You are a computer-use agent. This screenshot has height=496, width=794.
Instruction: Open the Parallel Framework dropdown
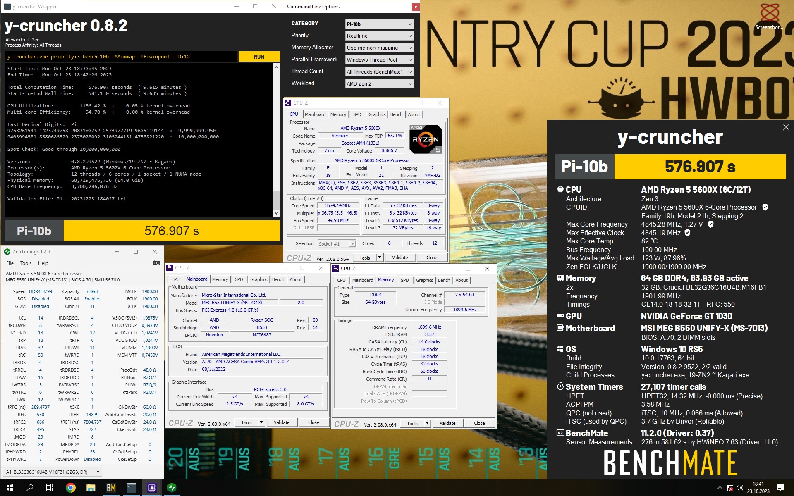(x=379, y=60)
